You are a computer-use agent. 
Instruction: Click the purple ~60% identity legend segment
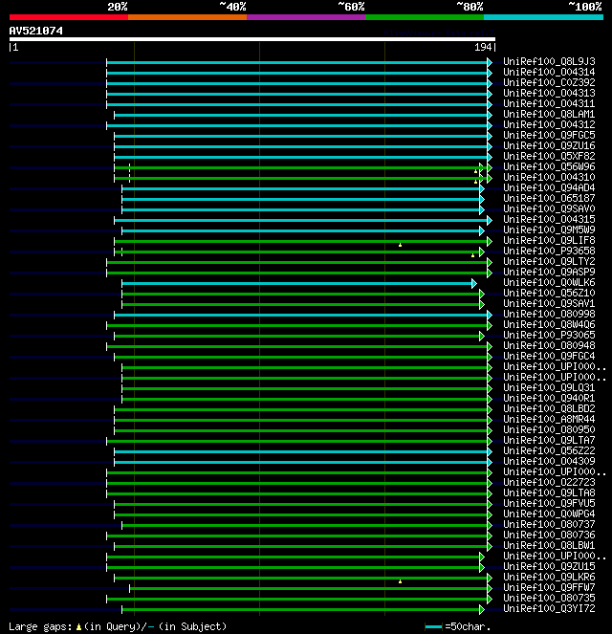pos(306,17)
